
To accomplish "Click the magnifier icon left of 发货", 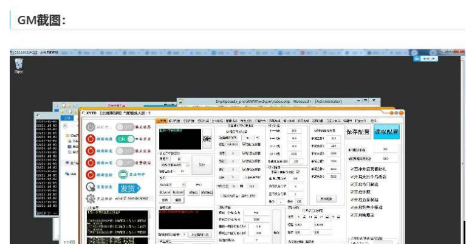I will (x=91, y=187).
